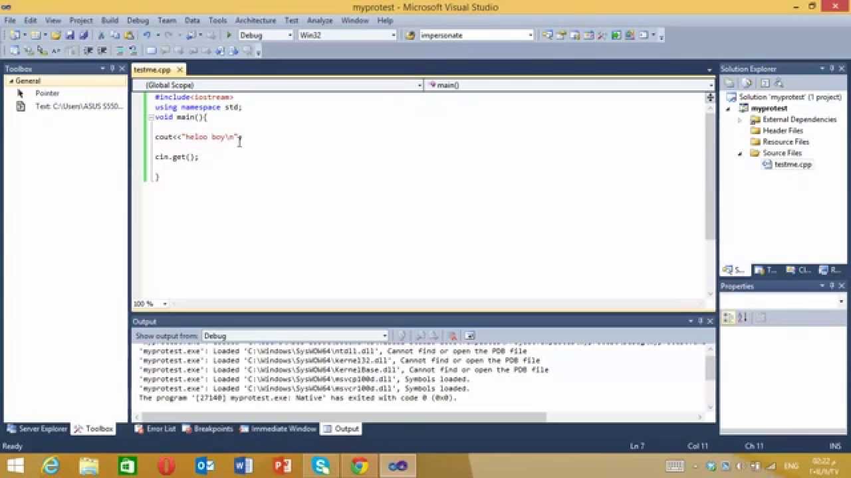Click the New Project toolbar icon

pyautogui.click(x=14, y=35)
